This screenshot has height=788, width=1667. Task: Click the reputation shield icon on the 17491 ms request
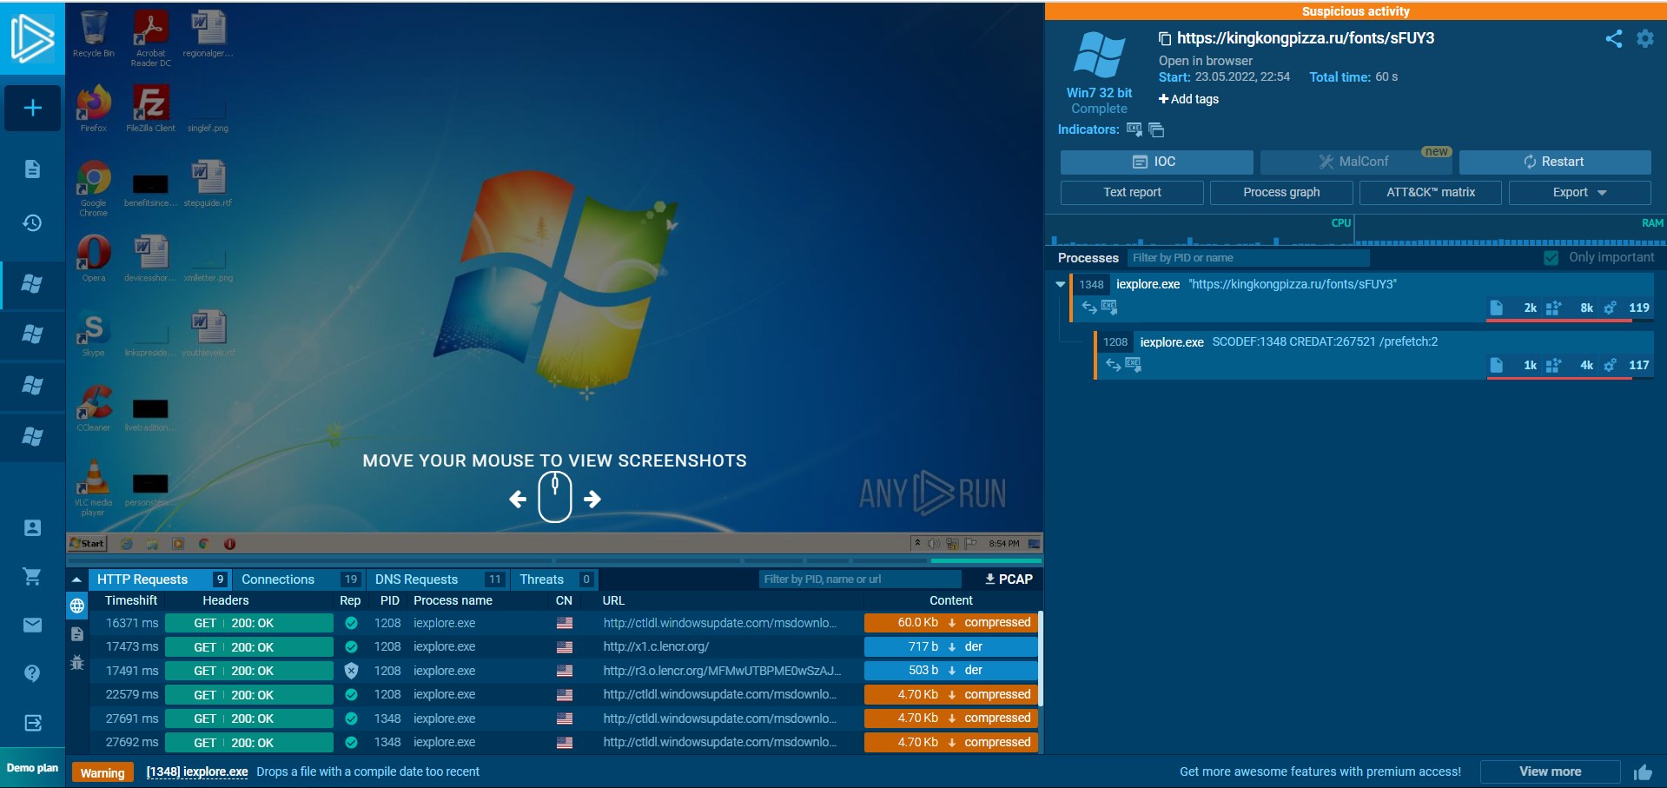point(351,671)
